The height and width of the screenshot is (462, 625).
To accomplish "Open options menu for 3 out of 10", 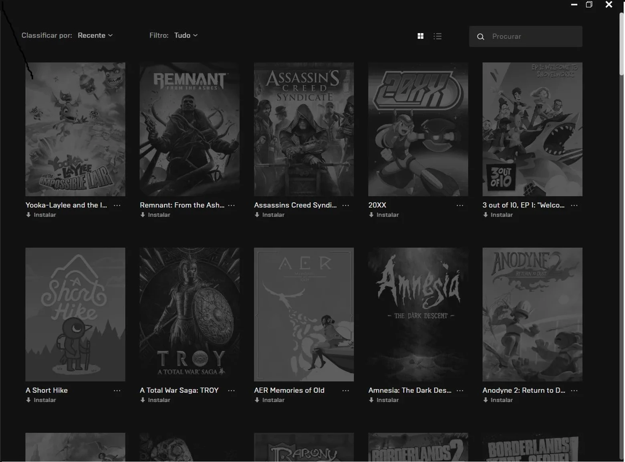I will tap(574, 205).
